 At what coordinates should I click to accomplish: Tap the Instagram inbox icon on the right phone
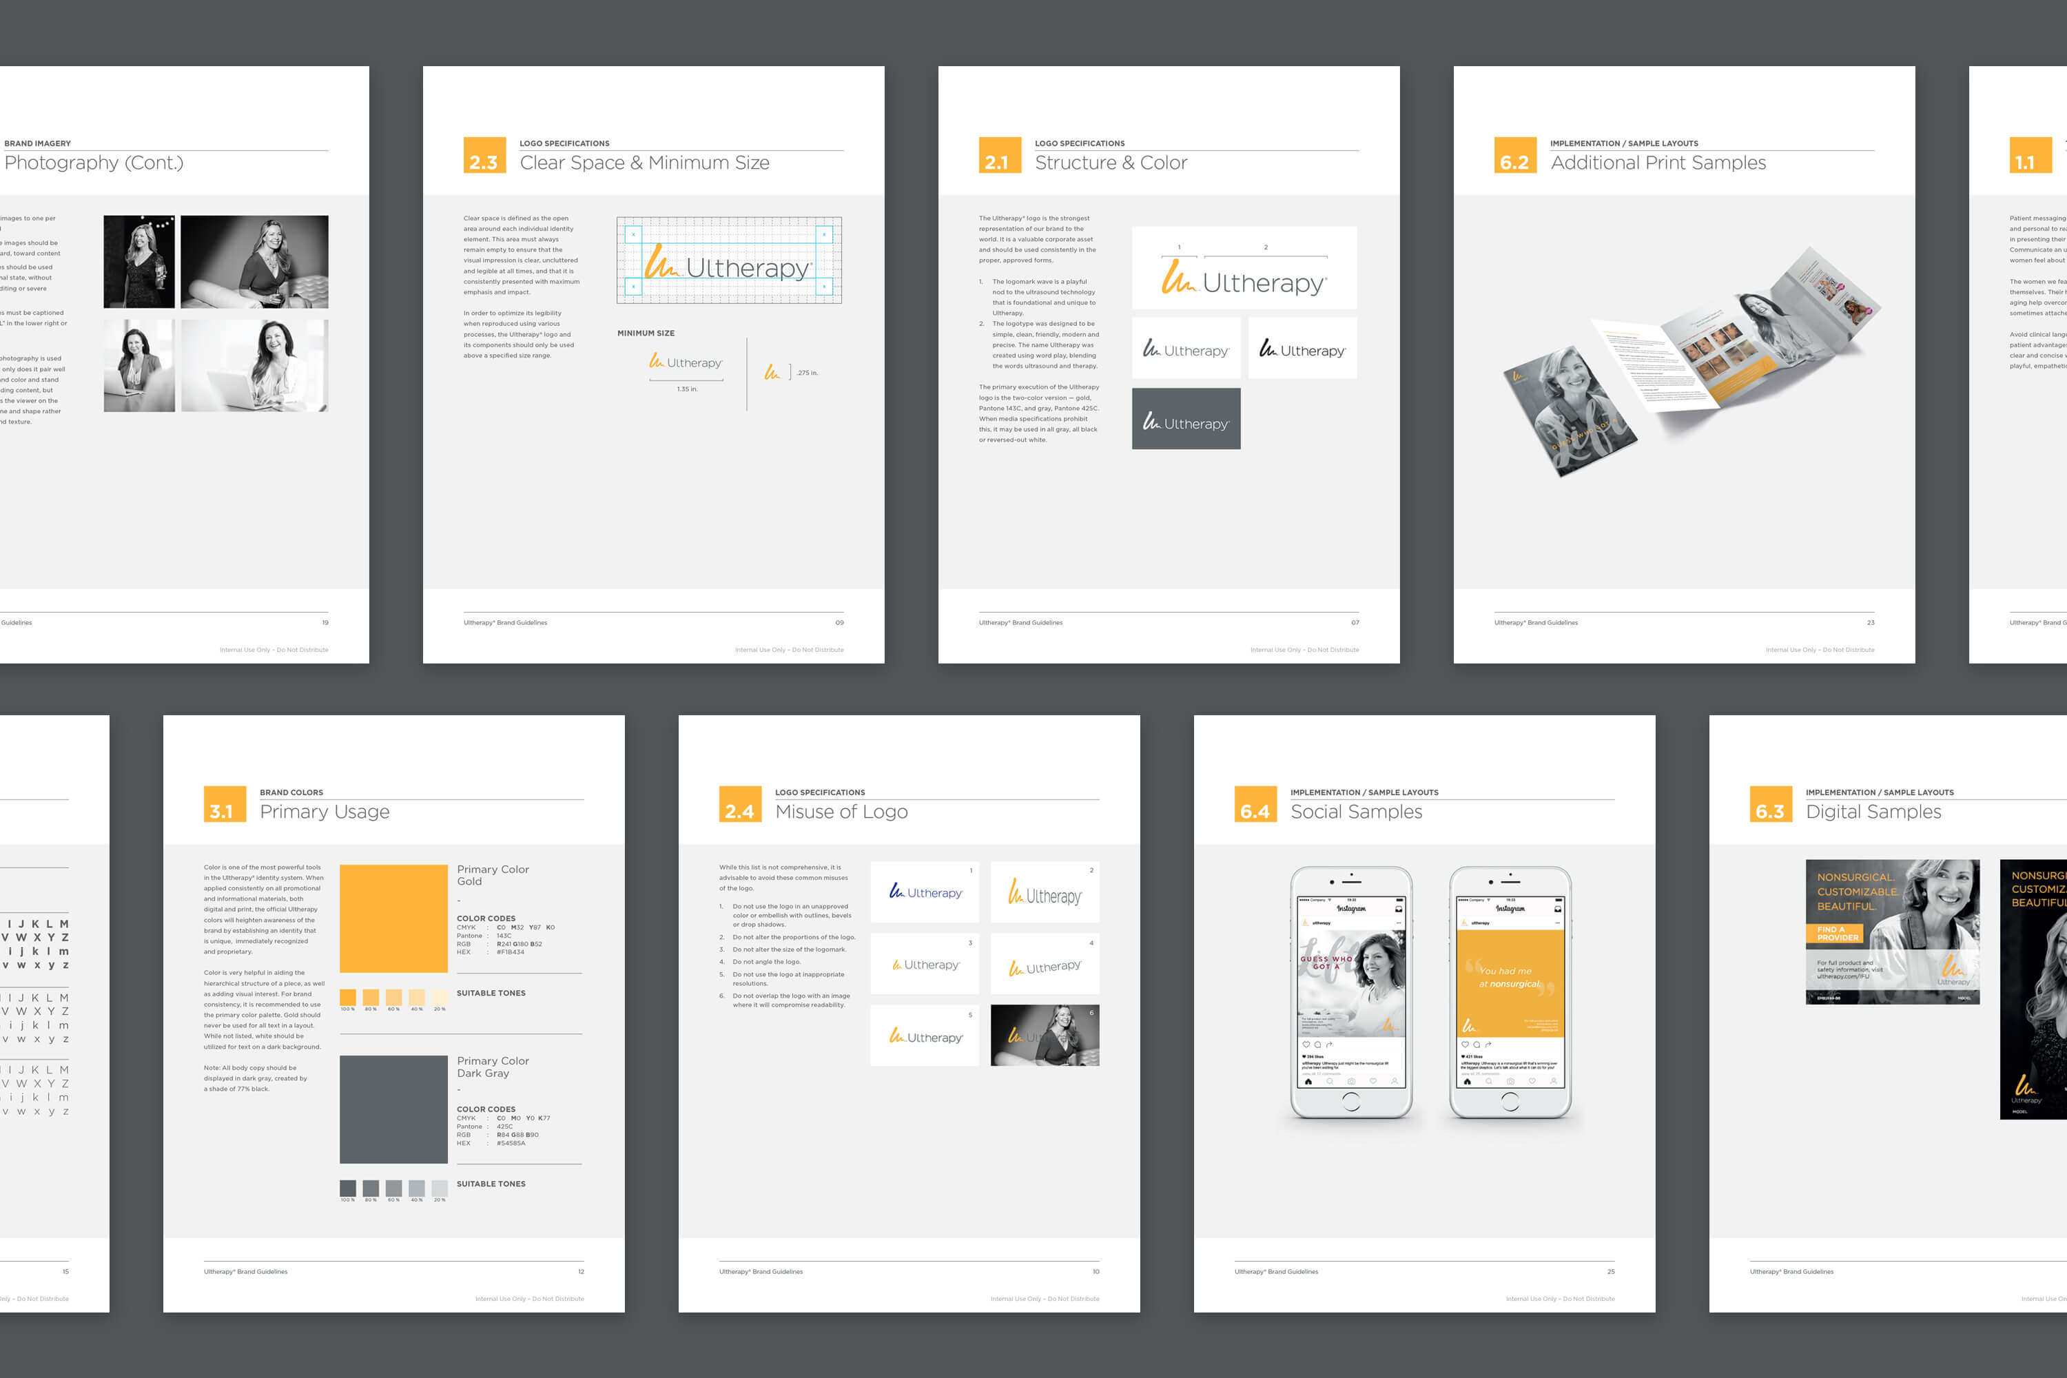[x=1558, y=908]
